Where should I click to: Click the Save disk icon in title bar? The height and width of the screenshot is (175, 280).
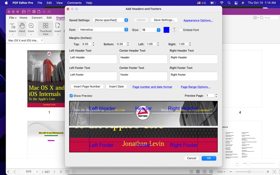29,12
